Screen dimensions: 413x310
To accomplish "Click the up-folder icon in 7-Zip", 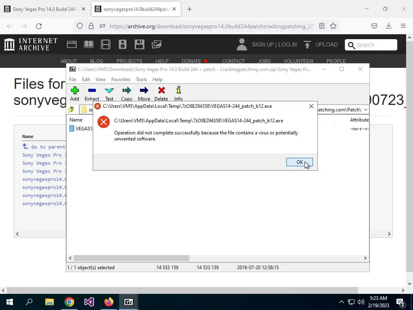I will [71, 109].
